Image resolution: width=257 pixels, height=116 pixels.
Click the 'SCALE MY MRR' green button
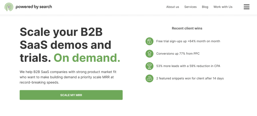point(71,95)
